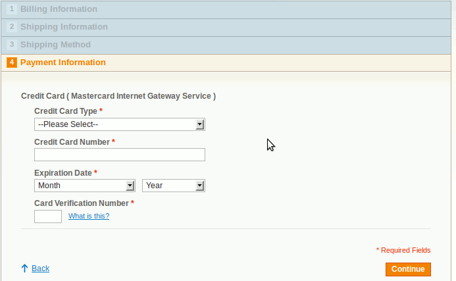This screenshot has height=281, width=456.
Task: Open the expiration Year dropdown
Action: click(174, 186)
